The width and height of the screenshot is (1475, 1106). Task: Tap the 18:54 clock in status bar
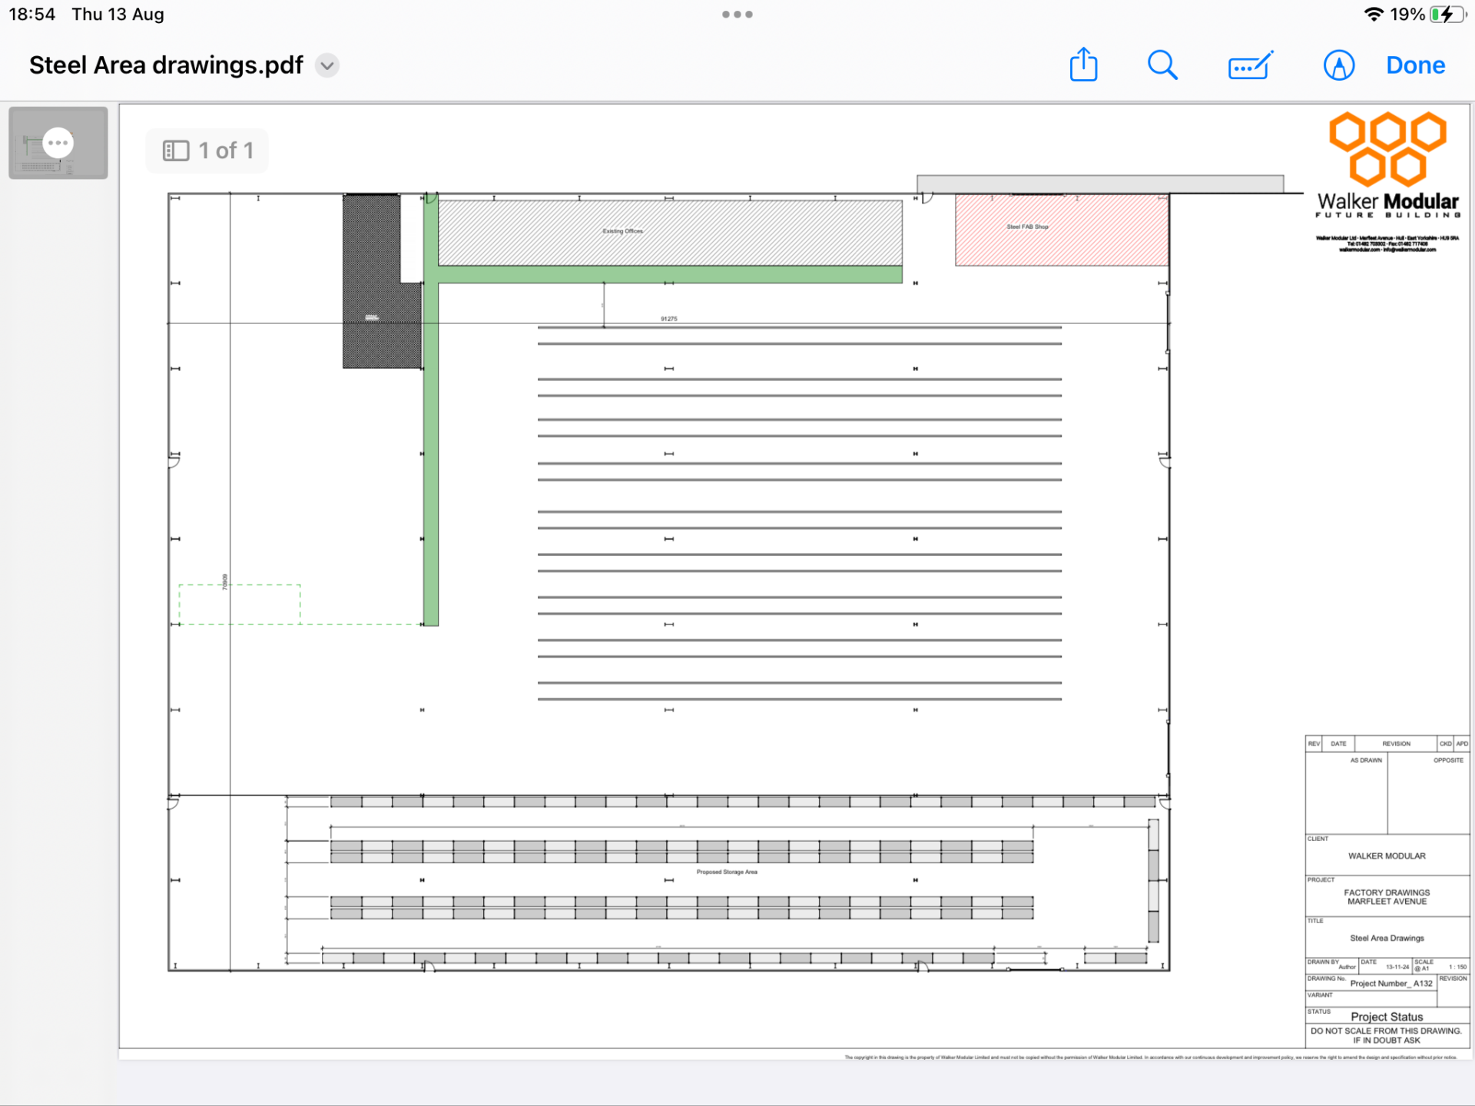(x=32, y=15)
